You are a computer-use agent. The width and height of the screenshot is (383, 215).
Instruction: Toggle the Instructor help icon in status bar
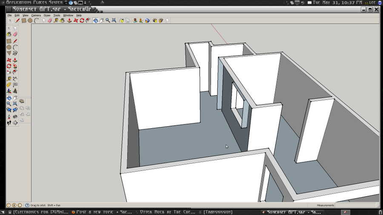point(27,205)
